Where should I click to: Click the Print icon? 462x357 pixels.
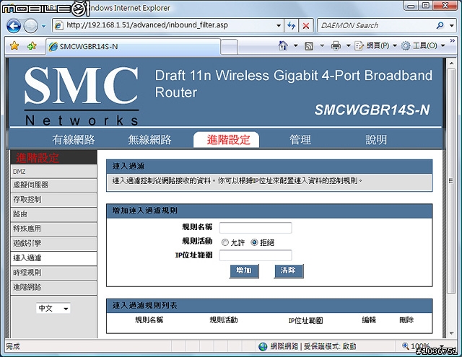point(336,46)
